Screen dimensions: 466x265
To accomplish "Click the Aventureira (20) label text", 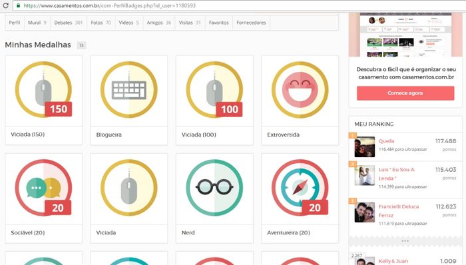I will [288, 232].
